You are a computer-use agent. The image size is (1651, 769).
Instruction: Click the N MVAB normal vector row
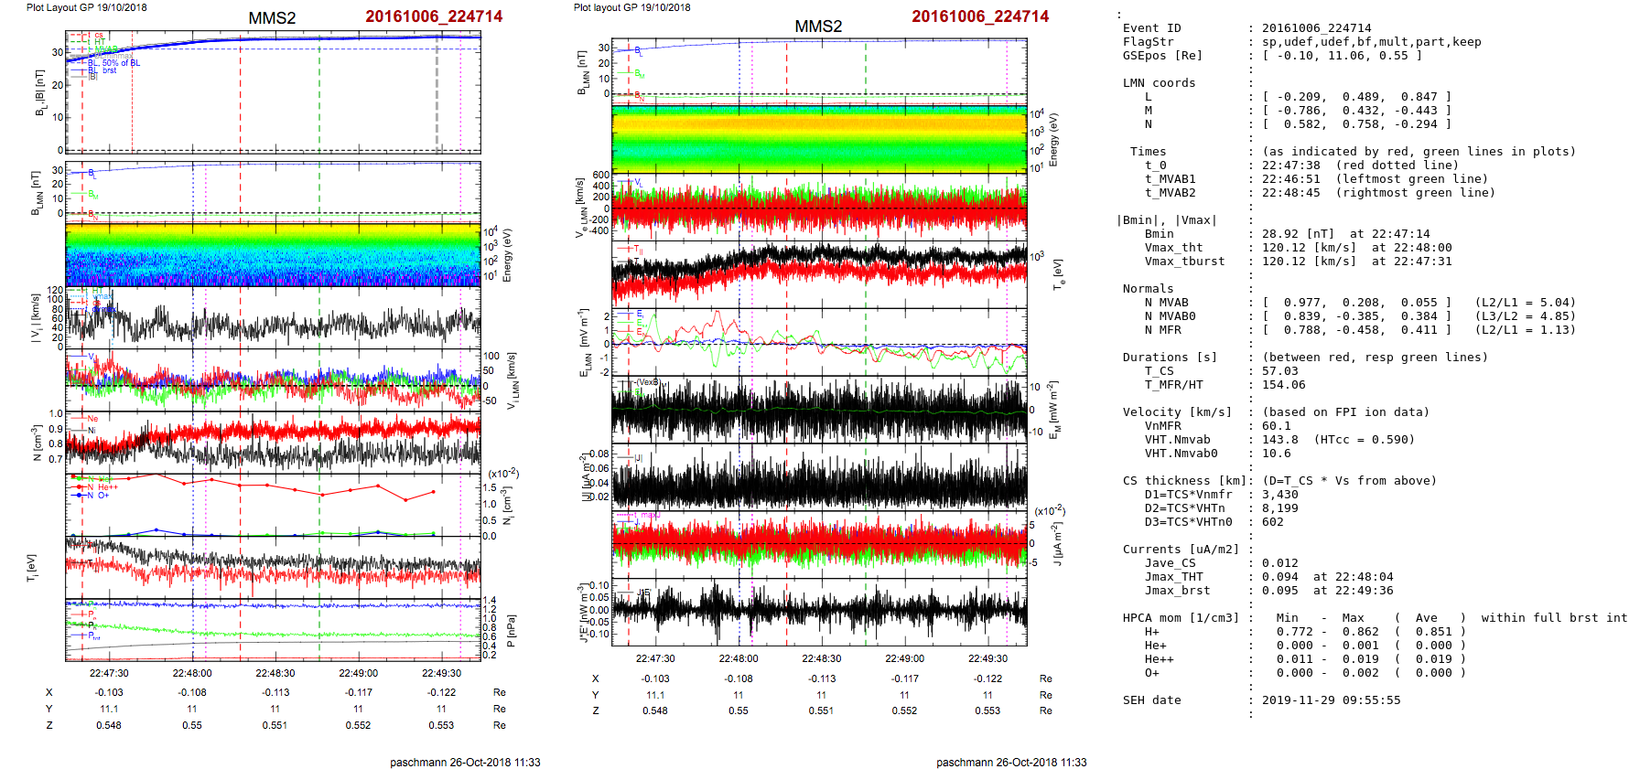coord(1354,303)
